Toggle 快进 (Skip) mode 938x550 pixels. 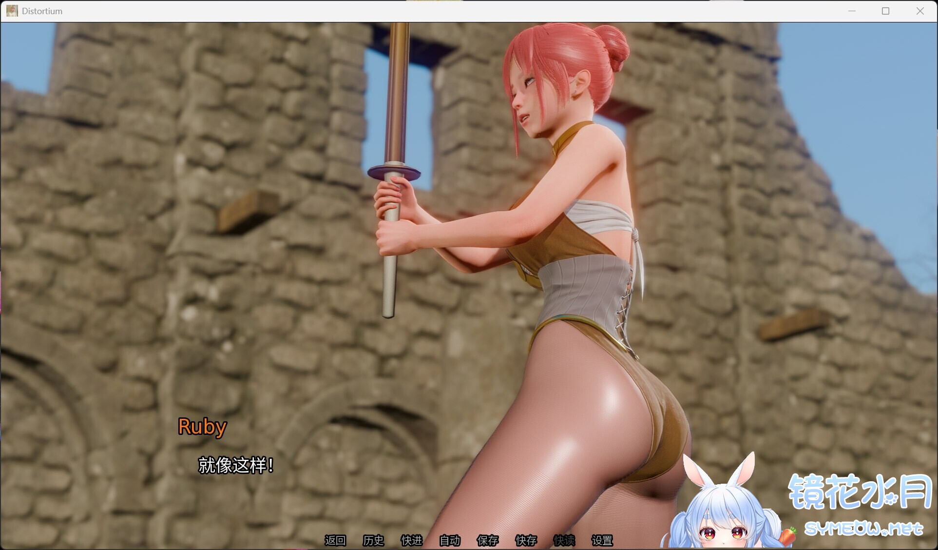[412, 540]
